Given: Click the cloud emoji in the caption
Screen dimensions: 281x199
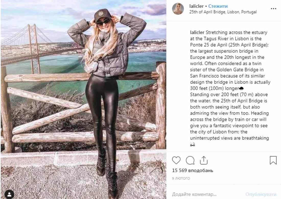Looking at the screenshot, I should [241, 88].
